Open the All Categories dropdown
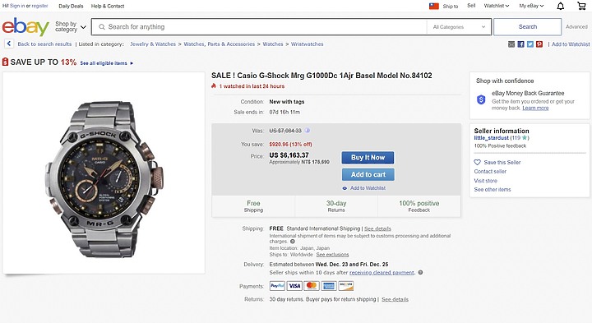 point(459,27)
